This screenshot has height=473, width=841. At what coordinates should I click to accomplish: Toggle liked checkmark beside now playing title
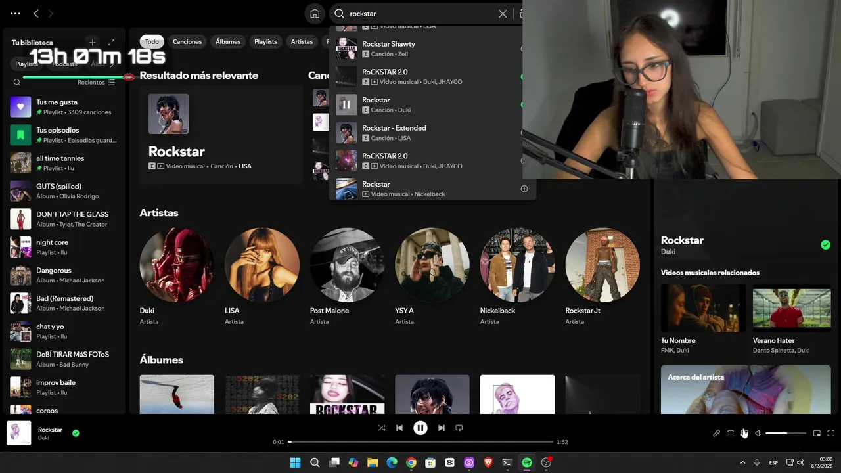(76, 433)
